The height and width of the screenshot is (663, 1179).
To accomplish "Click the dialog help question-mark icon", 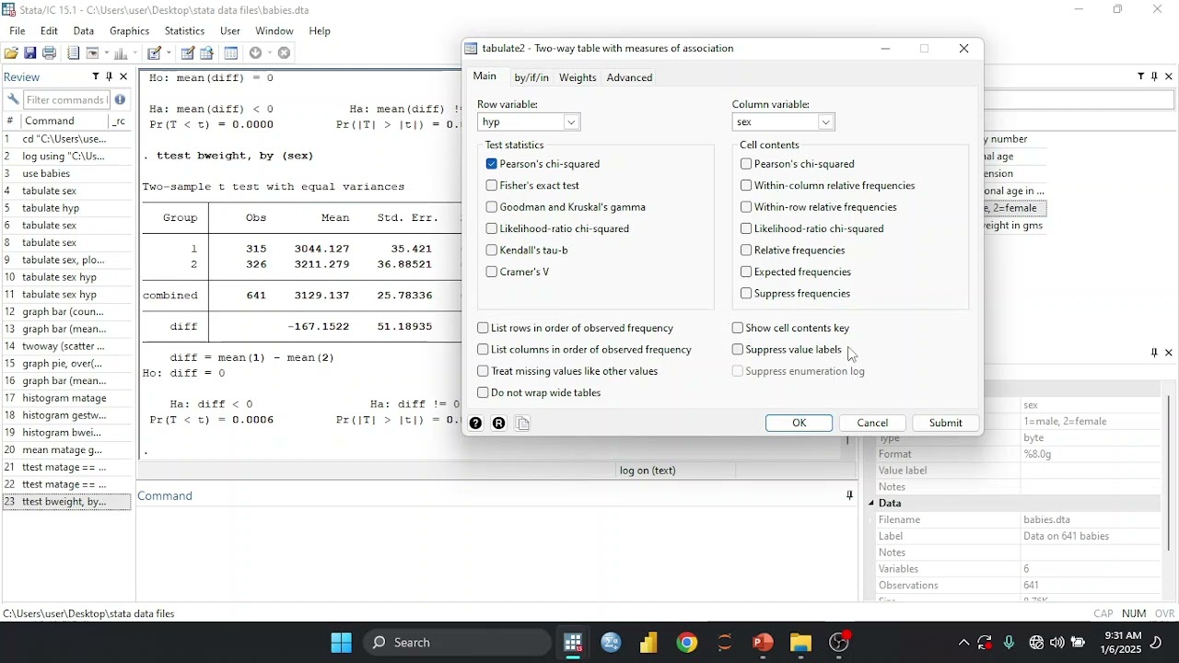I will click(475, 424).
